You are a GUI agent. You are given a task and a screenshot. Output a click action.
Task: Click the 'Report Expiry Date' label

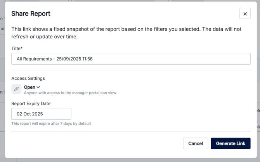pyautogui.click(x=31, y=103)
